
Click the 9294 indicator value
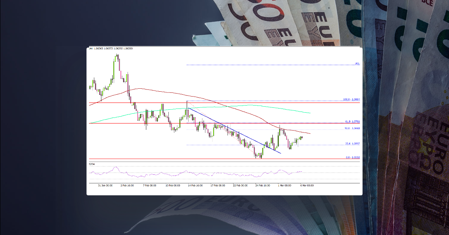click(91, 164)
